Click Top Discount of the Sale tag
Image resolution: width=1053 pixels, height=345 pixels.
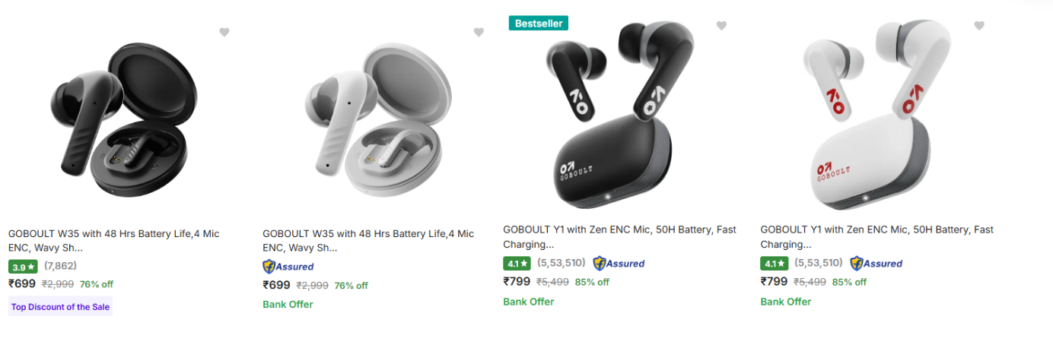point(61,307)
